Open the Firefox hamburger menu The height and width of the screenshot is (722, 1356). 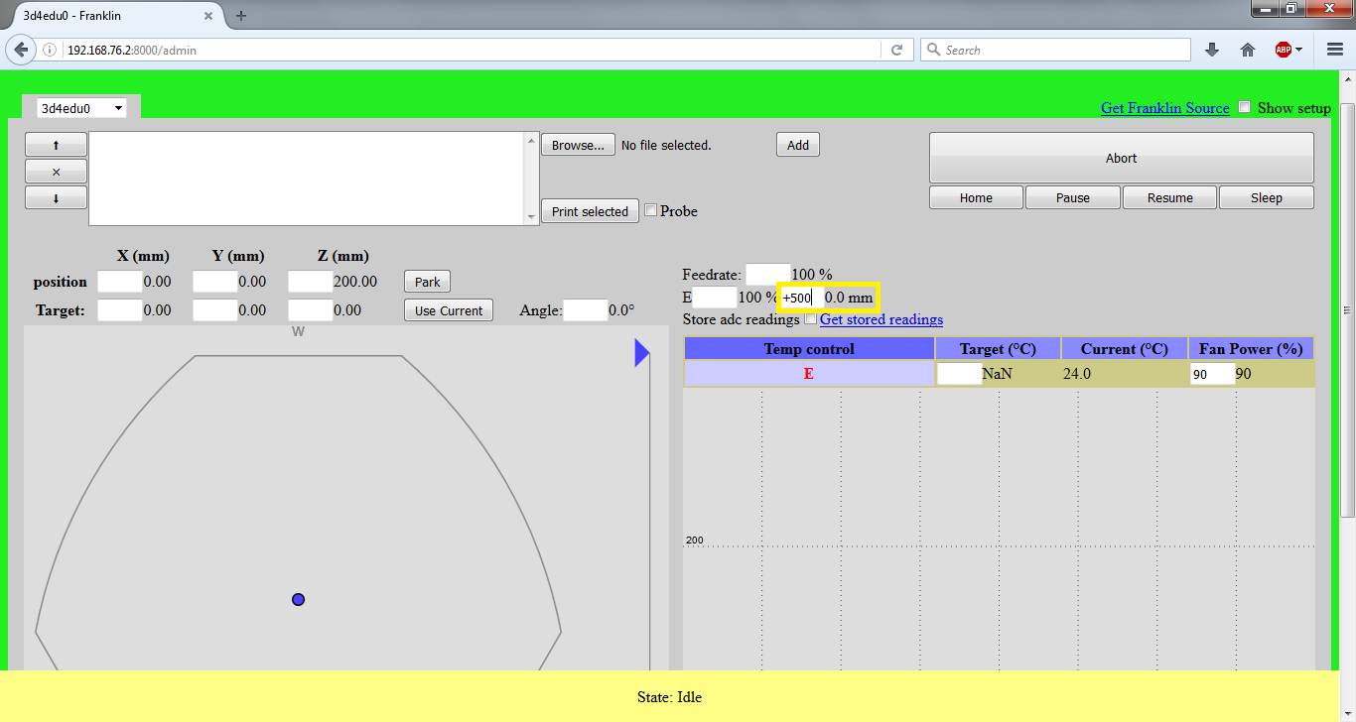click(1335, 50)
